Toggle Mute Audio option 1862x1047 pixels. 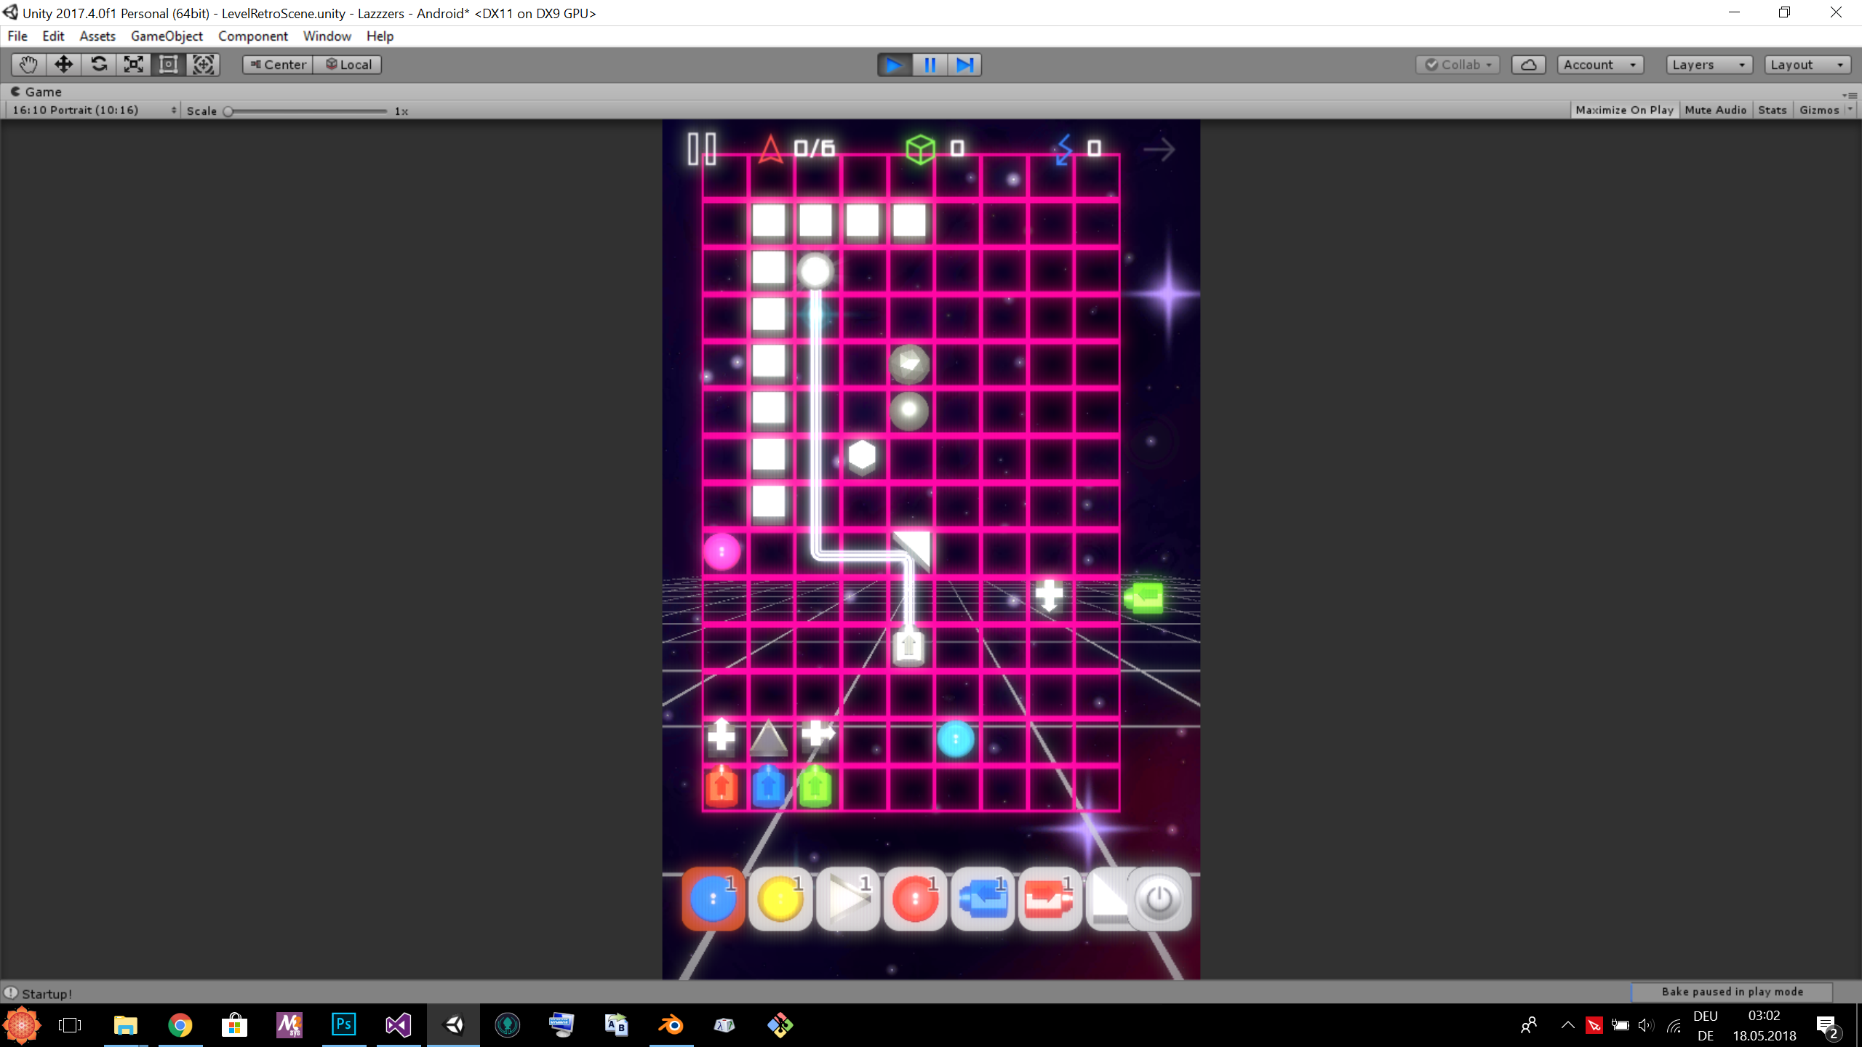click(x=1715, y=110)
